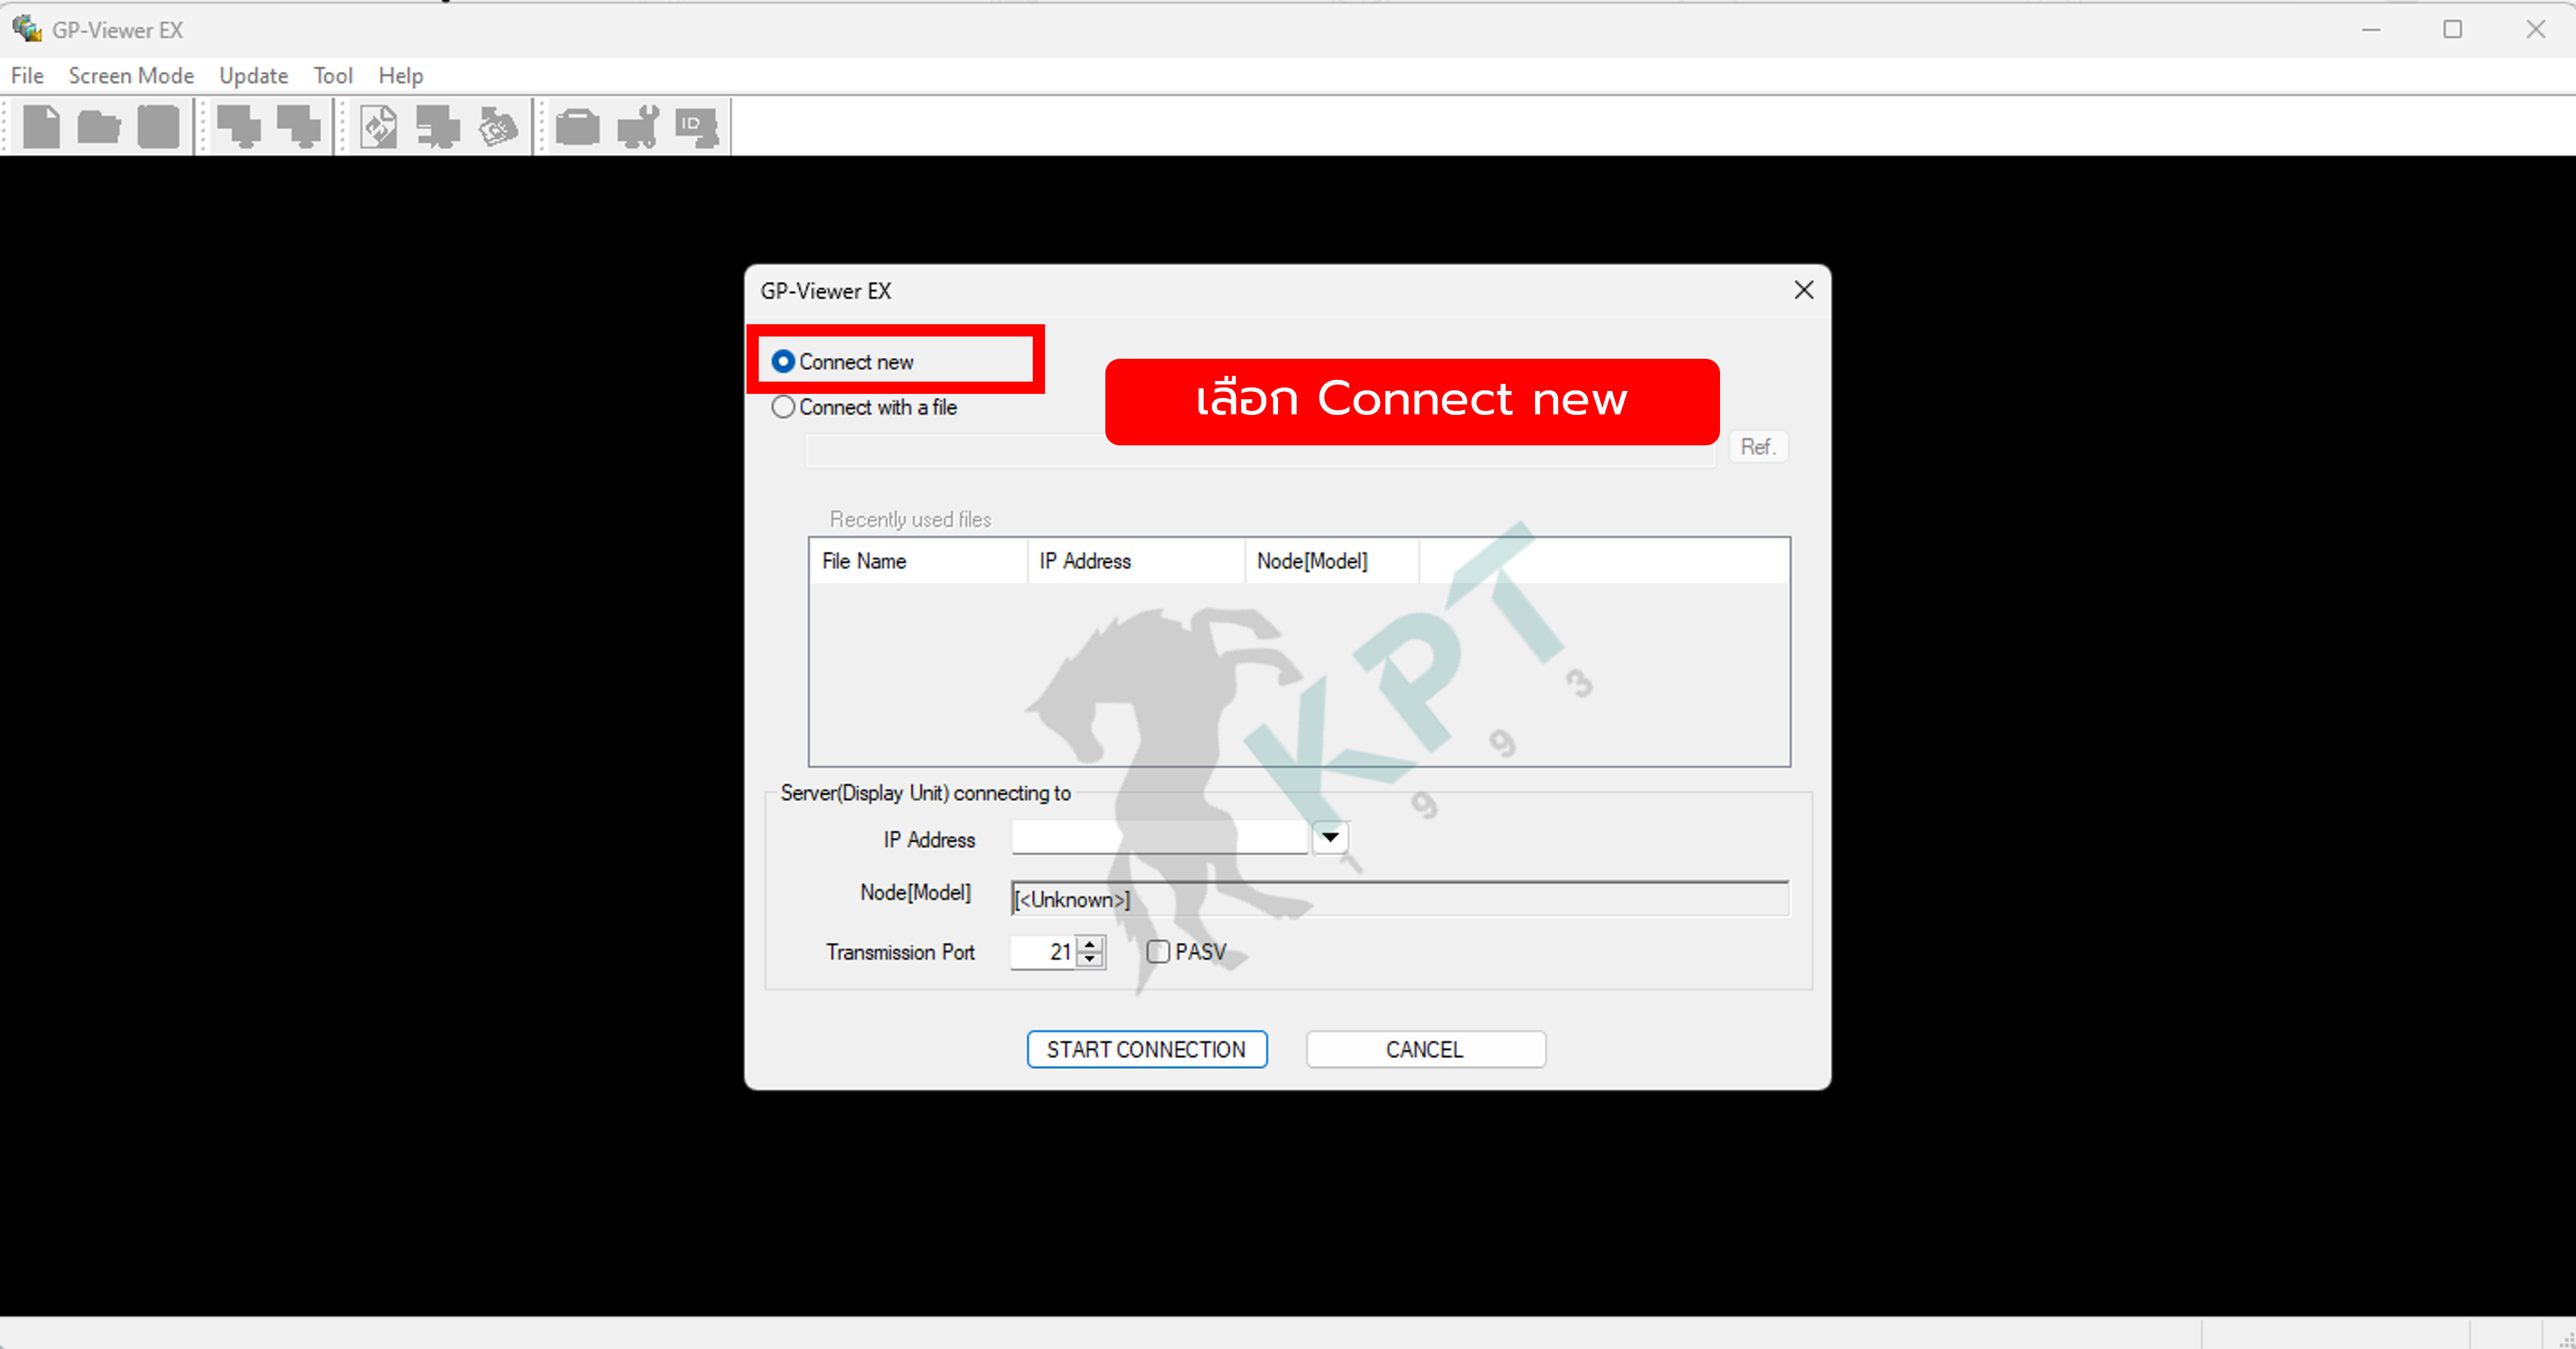Click the file path field beside Ref.
Viewport: 2576px width, 1349px height.
click(1260, 450)
